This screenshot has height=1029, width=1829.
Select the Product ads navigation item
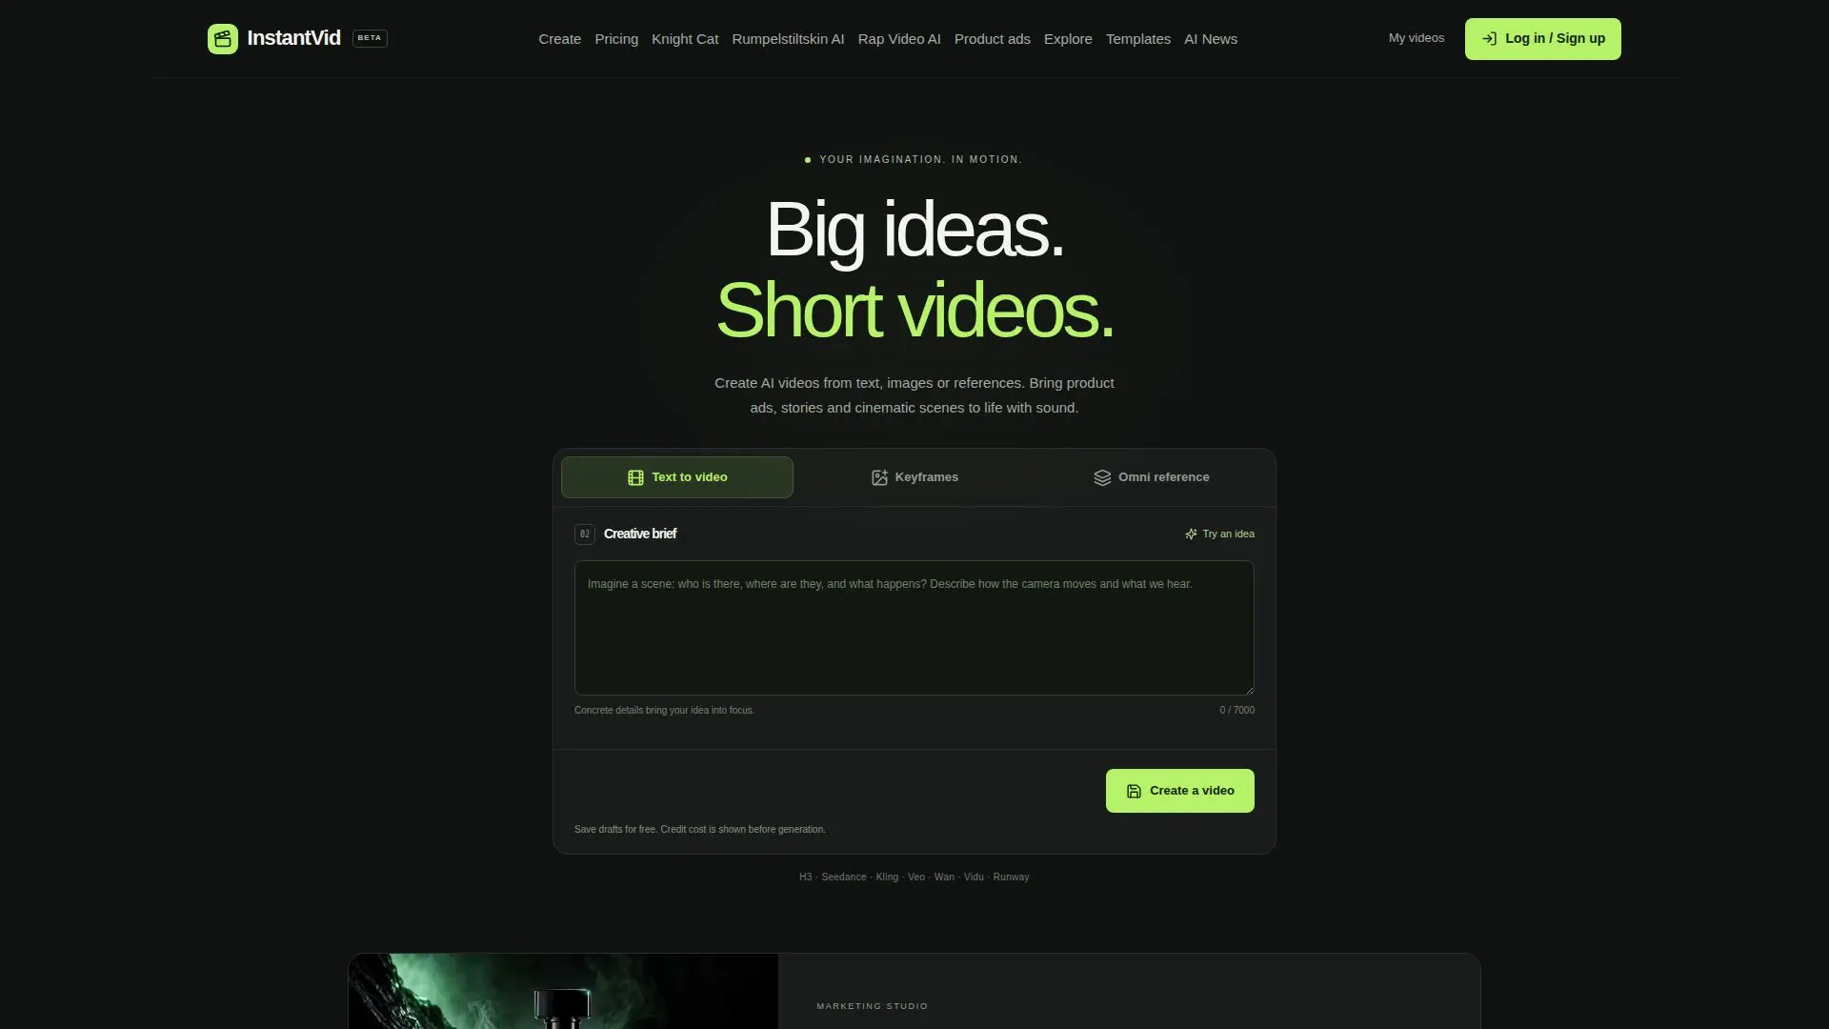(x=993, y=39)
